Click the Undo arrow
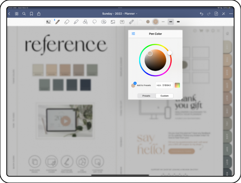The width and height of the screenshot is (241, 183). (x=201, y=14)
